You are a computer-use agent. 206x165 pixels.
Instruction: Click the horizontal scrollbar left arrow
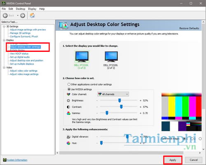pos(57,153)
